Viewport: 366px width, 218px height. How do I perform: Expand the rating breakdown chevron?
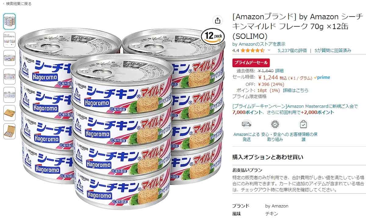(x=269, y=50)
